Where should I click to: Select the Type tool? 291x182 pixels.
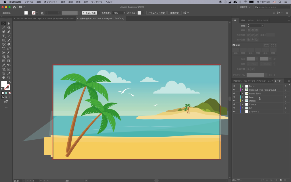tap(4, 36)
